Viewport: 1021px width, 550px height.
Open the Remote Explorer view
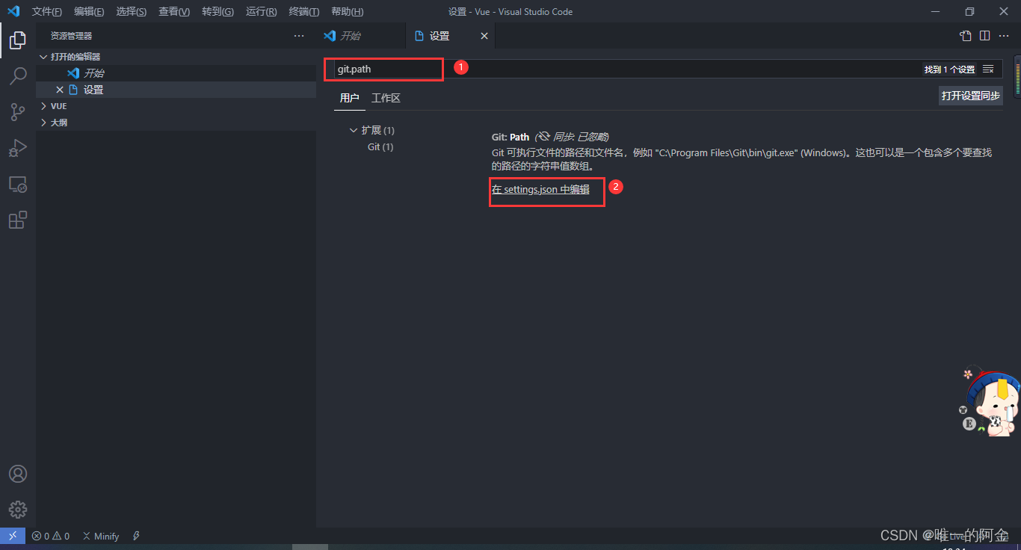click(x=18, y=184)
